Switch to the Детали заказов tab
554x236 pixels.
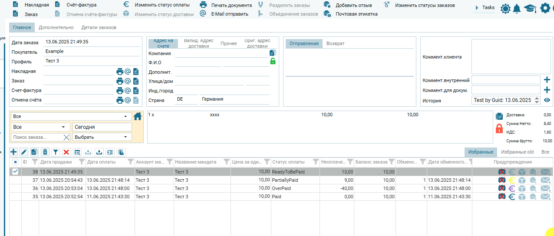tap(99, 27)
